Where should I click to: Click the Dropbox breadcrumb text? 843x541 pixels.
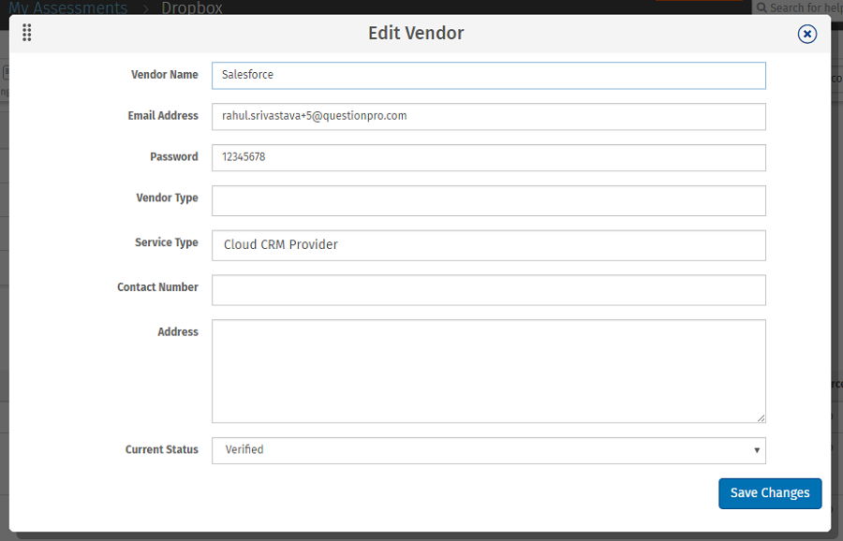192,7
